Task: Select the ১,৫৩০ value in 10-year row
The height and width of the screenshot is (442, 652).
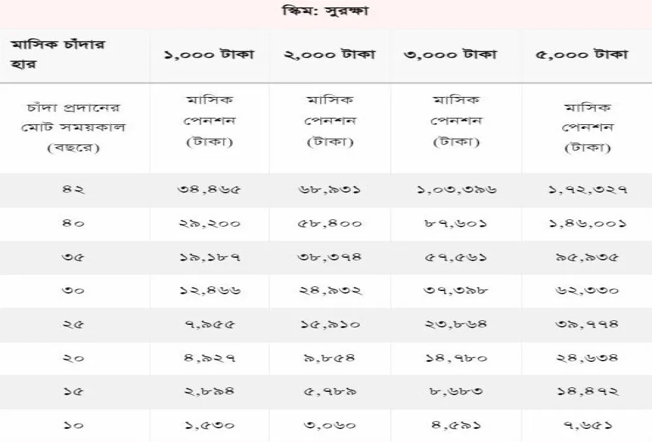Action: 209,425
